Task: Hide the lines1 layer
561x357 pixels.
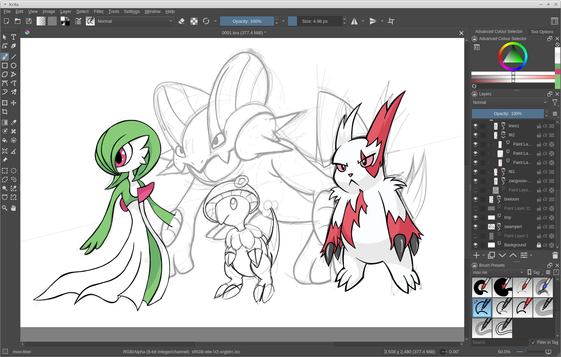Action: [x=475, y=126]
